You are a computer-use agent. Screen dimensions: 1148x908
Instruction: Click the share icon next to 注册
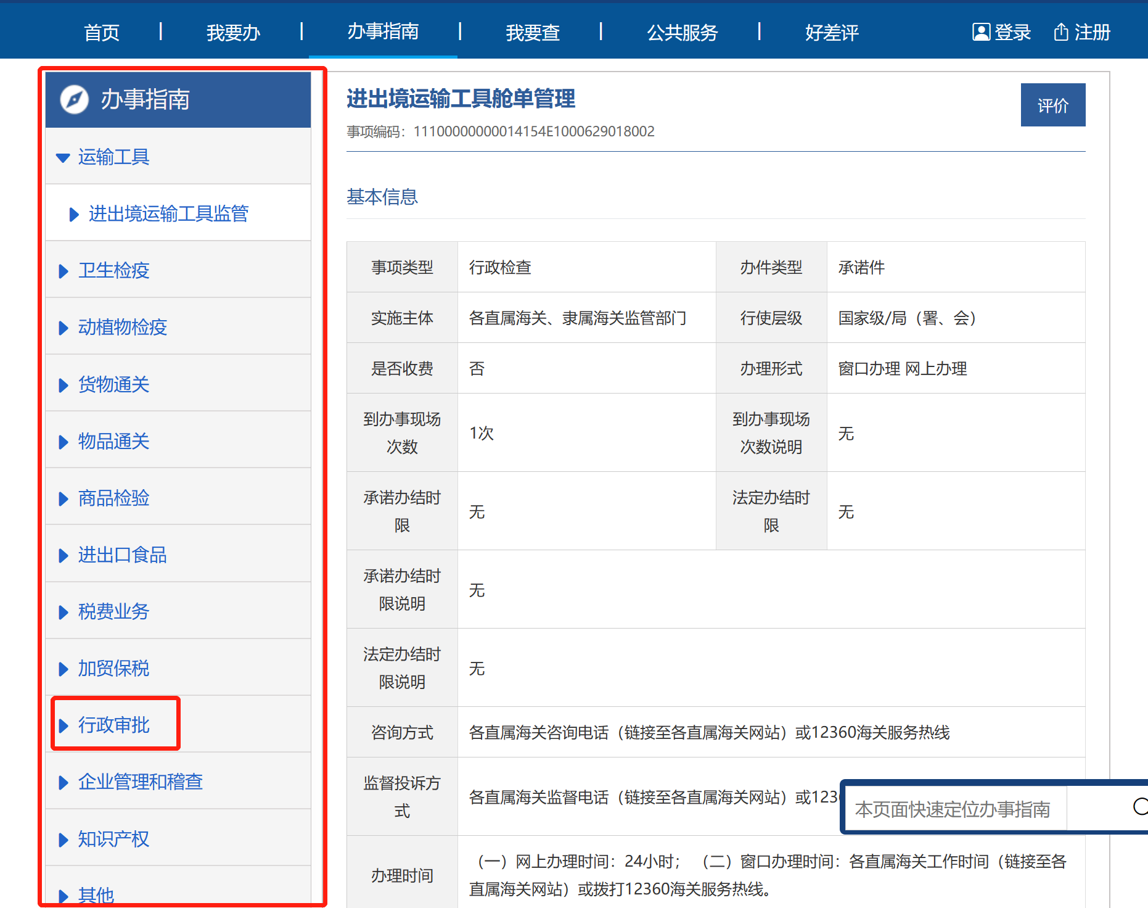1060,32
